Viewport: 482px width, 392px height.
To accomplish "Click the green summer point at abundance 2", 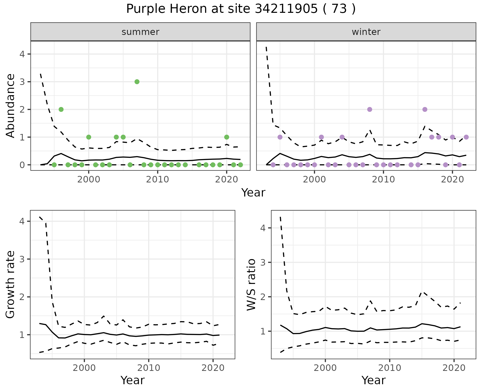I will point(61,109).
